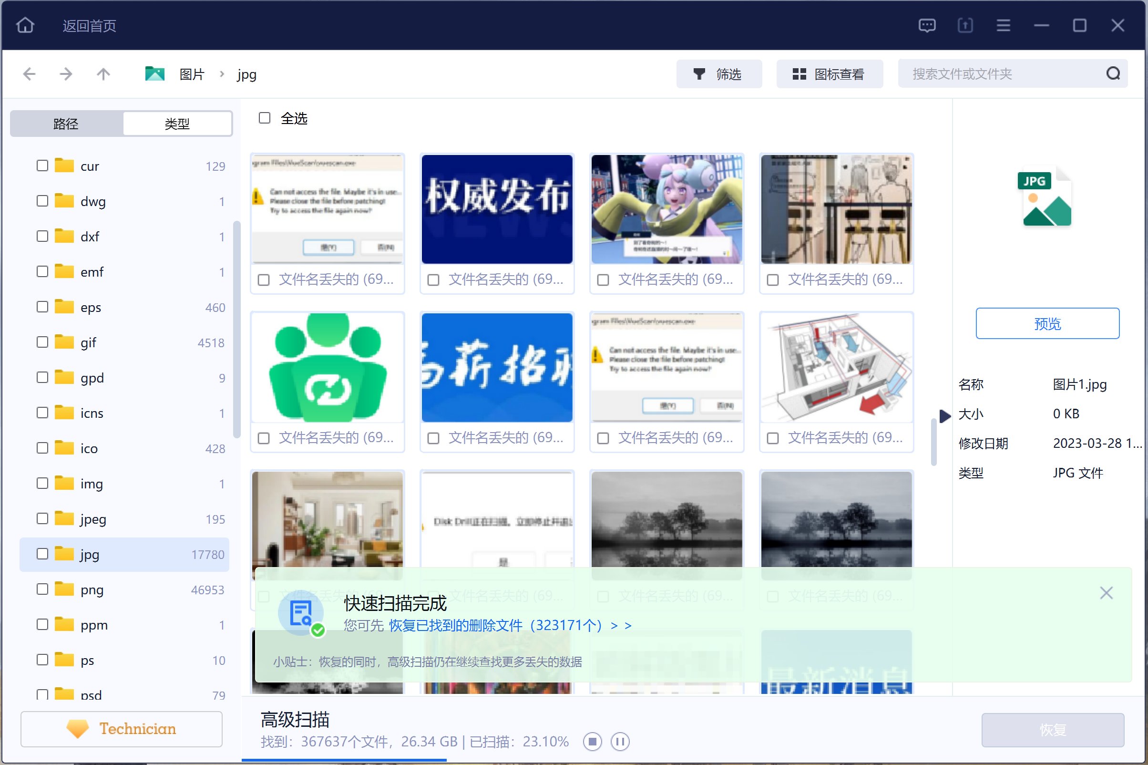The height and width of the screenshot is (765, 1148).
Task: Click the pictures folder icon in breadcrumb
Action: [154, 74]
